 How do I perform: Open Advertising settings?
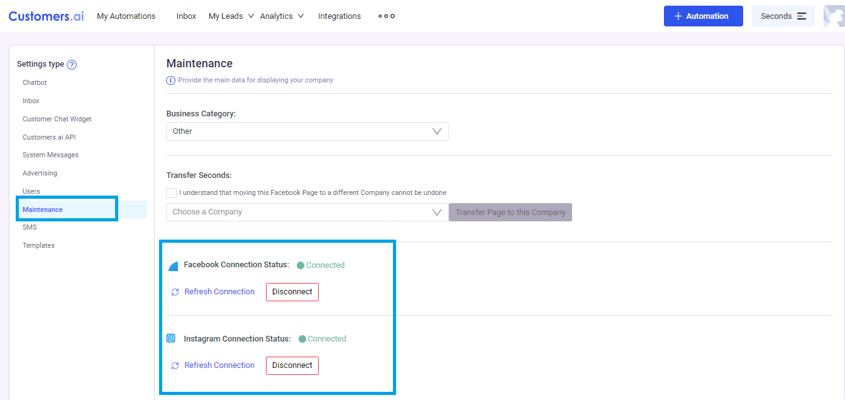point(40,173)
